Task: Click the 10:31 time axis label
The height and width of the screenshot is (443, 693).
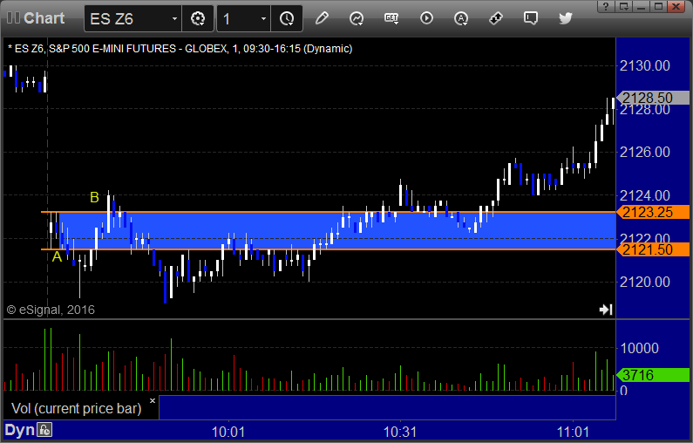Action: pos(400,432)
